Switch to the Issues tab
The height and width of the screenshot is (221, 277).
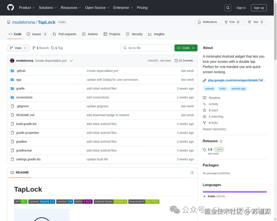point(37,34)
